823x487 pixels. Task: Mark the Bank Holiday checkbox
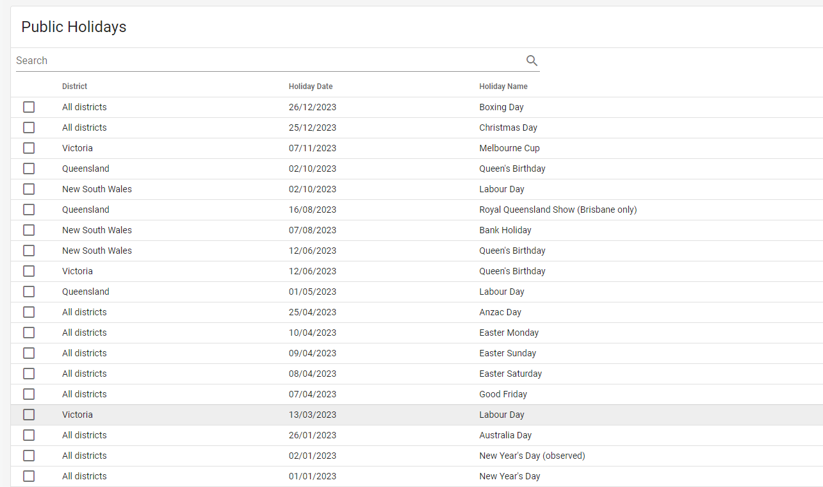point(29,230)
